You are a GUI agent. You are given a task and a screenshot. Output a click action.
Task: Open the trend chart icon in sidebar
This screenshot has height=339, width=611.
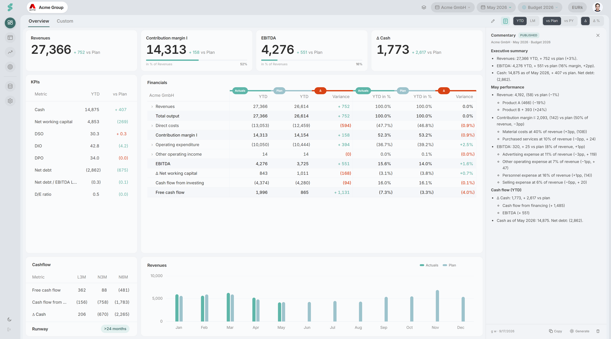tap(10, 52)
